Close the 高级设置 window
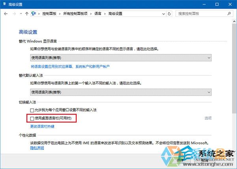The width and height of the screenshot is (237, 169). tap(230, 4)
